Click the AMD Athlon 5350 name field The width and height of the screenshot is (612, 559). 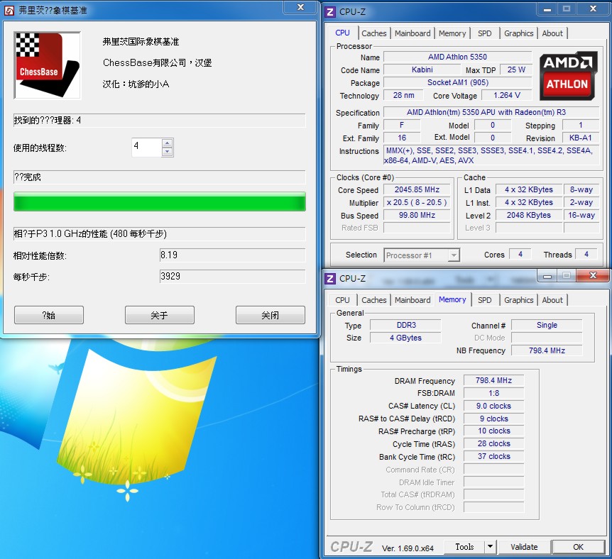coord(457,57)
